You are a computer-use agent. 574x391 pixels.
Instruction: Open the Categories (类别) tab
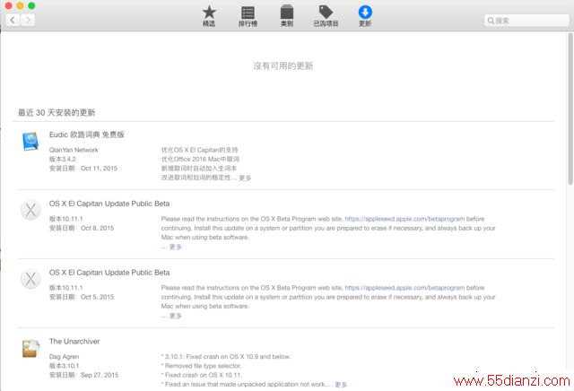[287, 16]
